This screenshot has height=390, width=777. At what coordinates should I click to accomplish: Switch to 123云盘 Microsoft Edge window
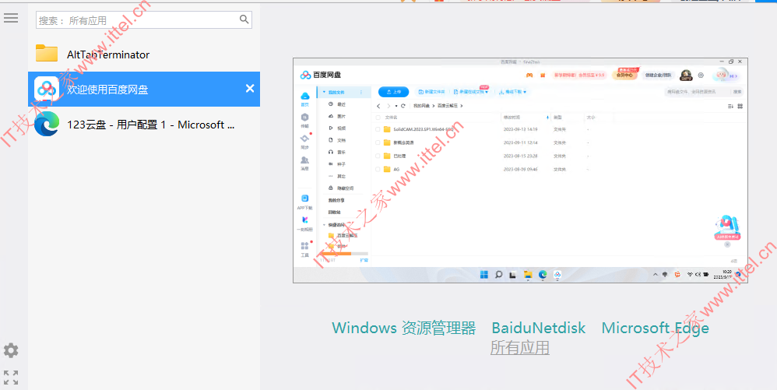pyautogui.click(x=144, y=125)
